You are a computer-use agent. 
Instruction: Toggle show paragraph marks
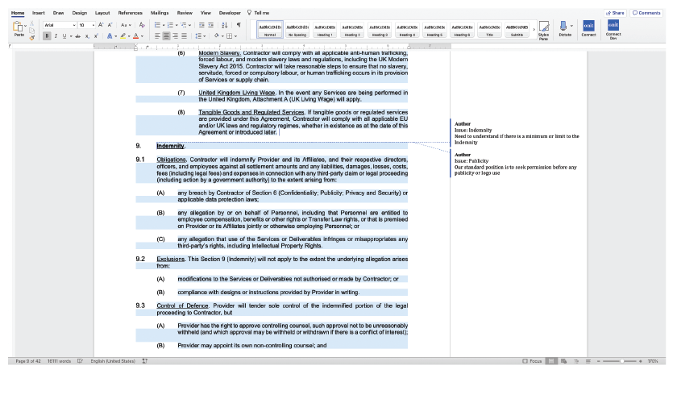(x=239, y=25)
